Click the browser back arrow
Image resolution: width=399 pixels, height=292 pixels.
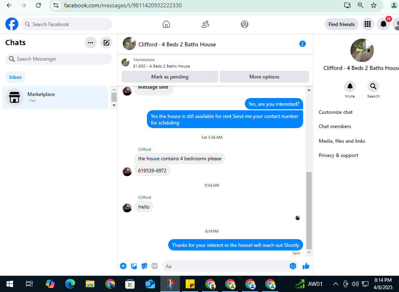pos(9,5)
